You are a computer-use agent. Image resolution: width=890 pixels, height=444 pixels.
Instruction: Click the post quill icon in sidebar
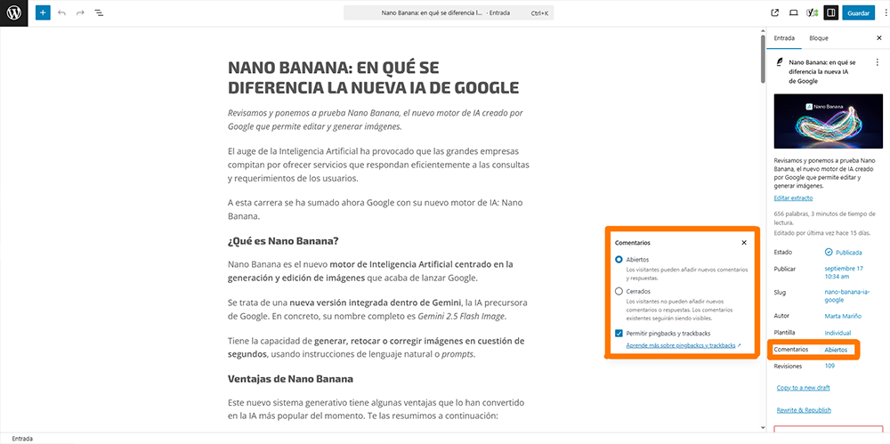[780, 62]
